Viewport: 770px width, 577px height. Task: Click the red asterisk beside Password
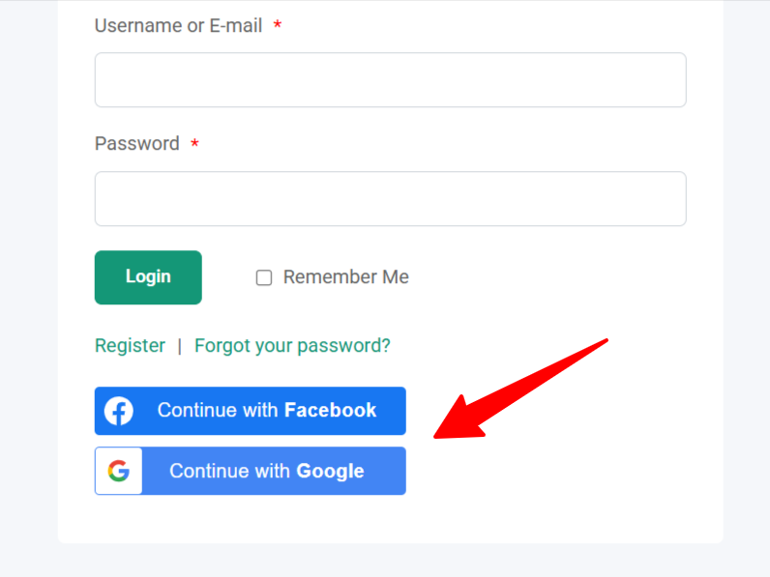[x=194, y=144]
